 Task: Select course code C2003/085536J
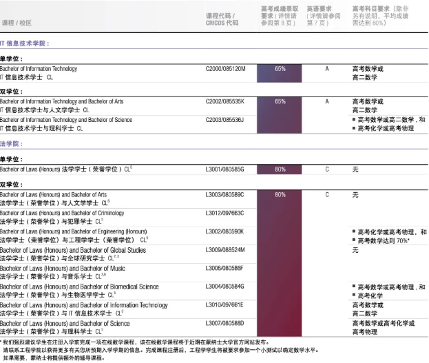(x=224, y=119)
